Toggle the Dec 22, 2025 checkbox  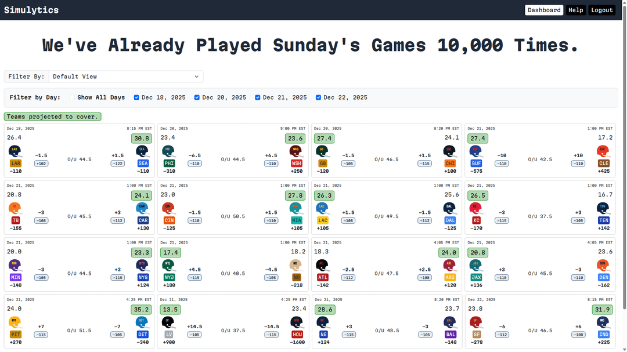tap(318, 97)
